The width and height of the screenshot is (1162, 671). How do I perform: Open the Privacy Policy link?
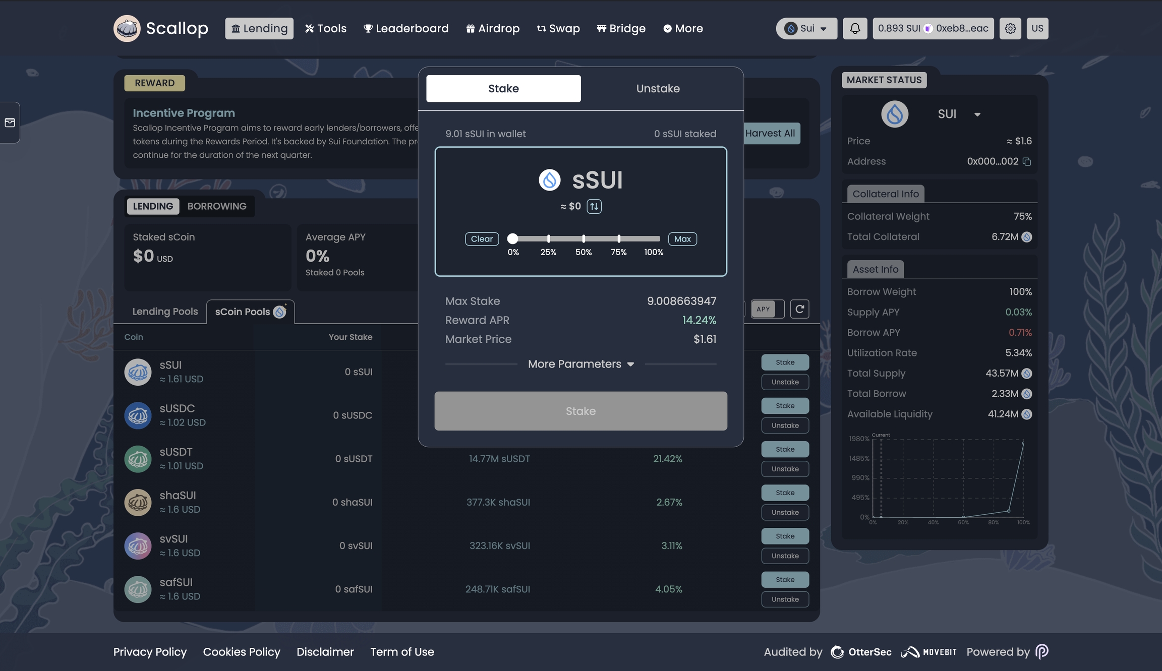[x=150, y=652]
